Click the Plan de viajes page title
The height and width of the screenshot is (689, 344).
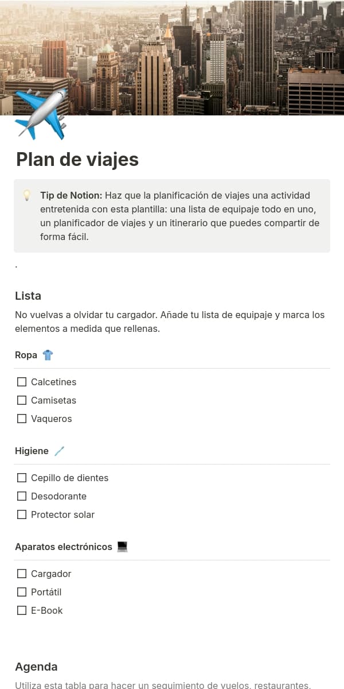pyautogui.click(x=77, y=159)
